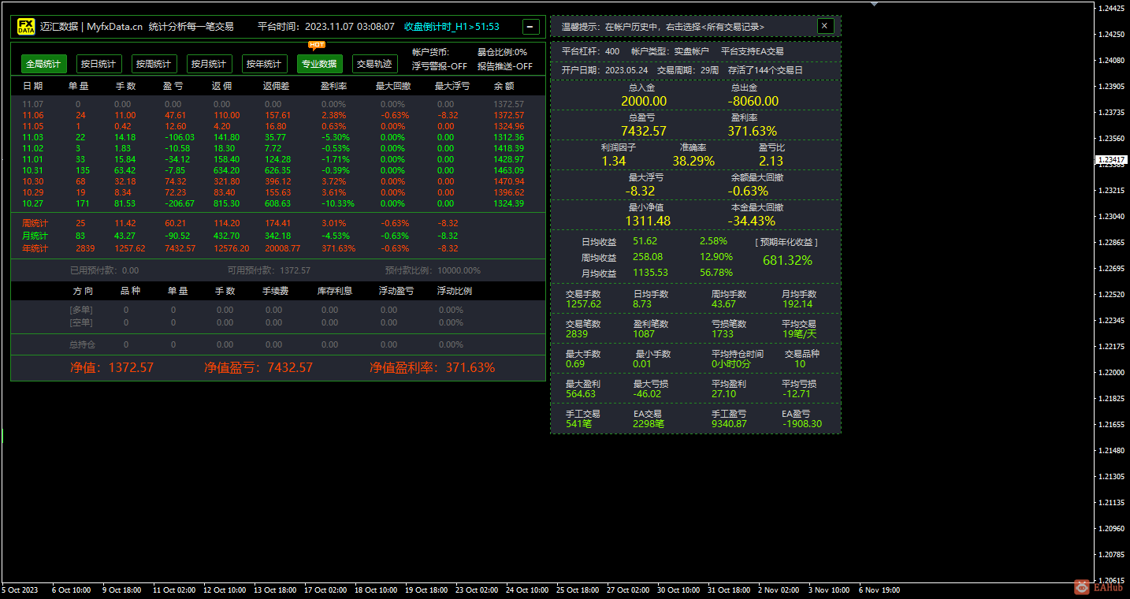Click the 日期 column header
The image size is (1130, 599).
[33, 85]
